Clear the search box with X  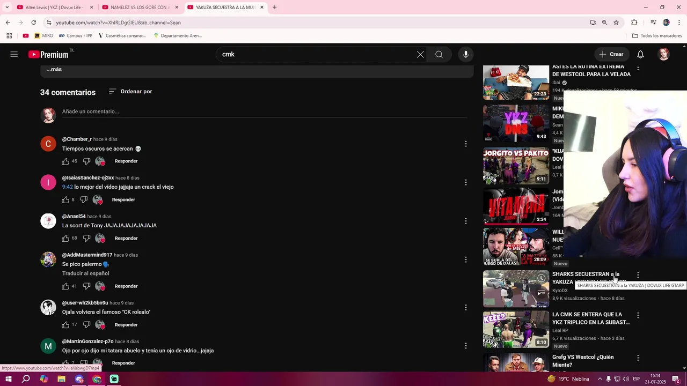(x=420, y=54)
